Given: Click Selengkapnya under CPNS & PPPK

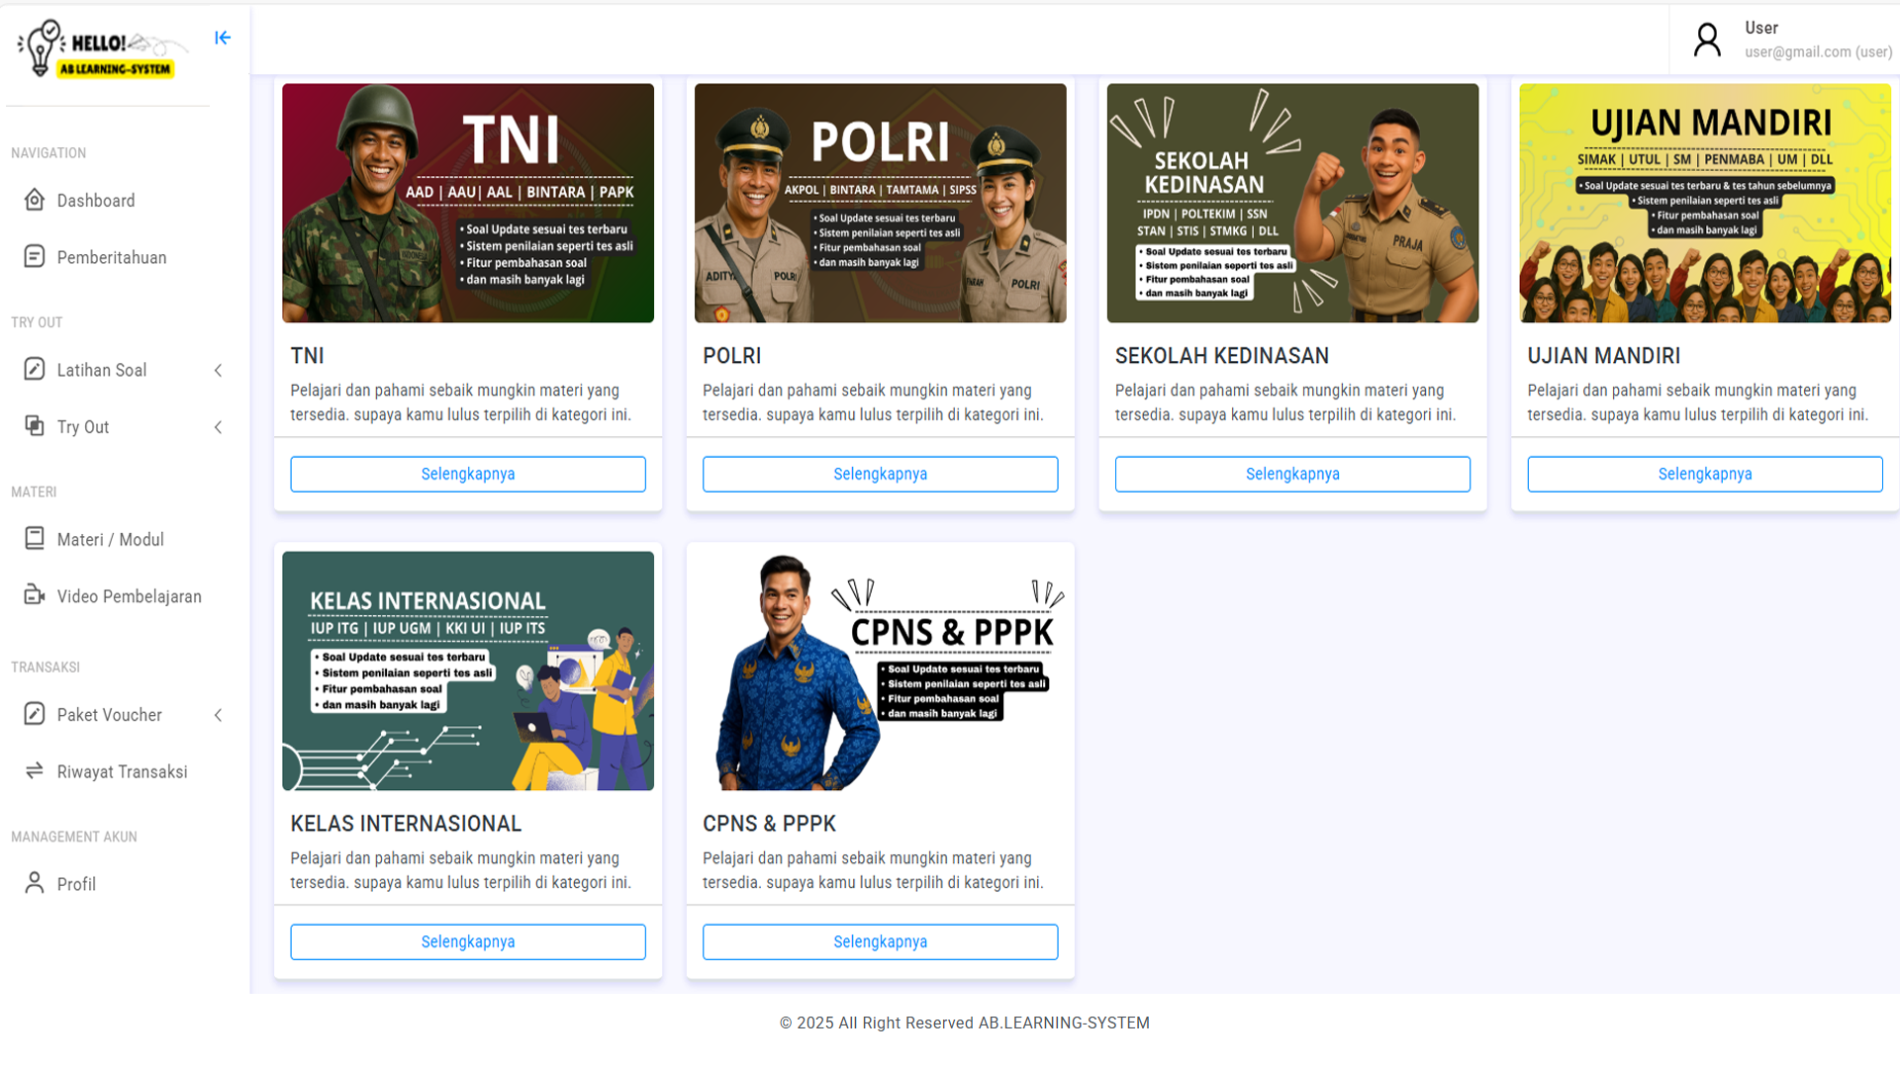Looking at the screenshot, I should [x=880, y=941].
